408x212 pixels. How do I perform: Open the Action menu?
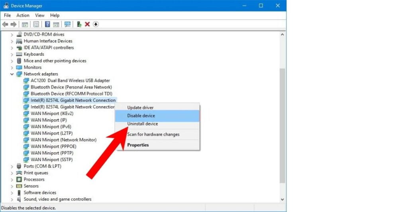pyautogui.click(x=23, y=16)
